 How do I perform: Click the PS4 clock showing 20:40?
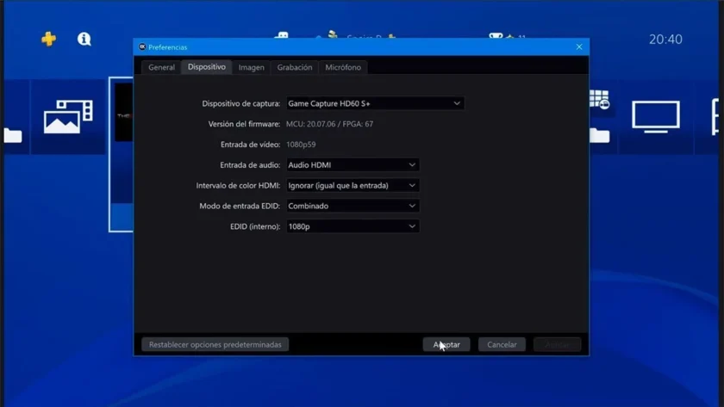point(665,40)
